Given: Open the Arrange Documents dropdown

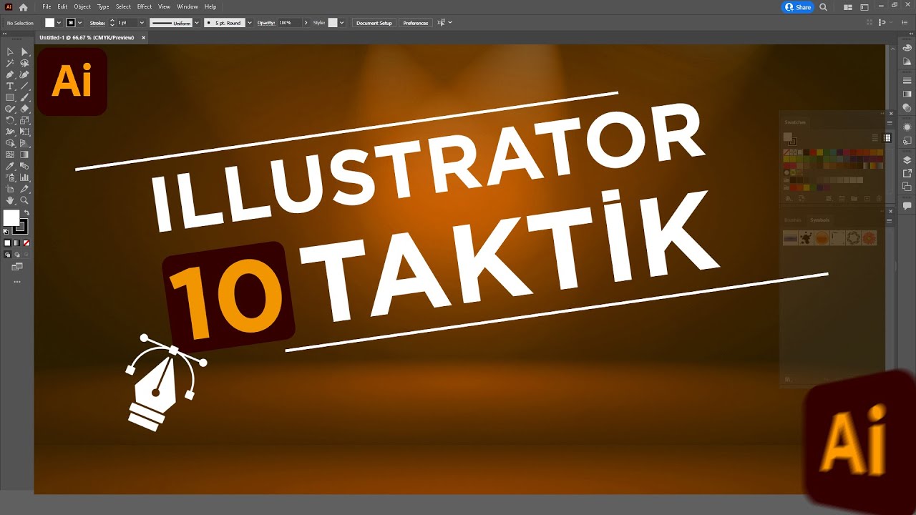Looking at the screenshot, I should [848, 7].
